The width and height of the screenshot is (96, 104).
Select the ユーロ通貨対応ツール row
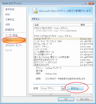[x=63, y=52]
